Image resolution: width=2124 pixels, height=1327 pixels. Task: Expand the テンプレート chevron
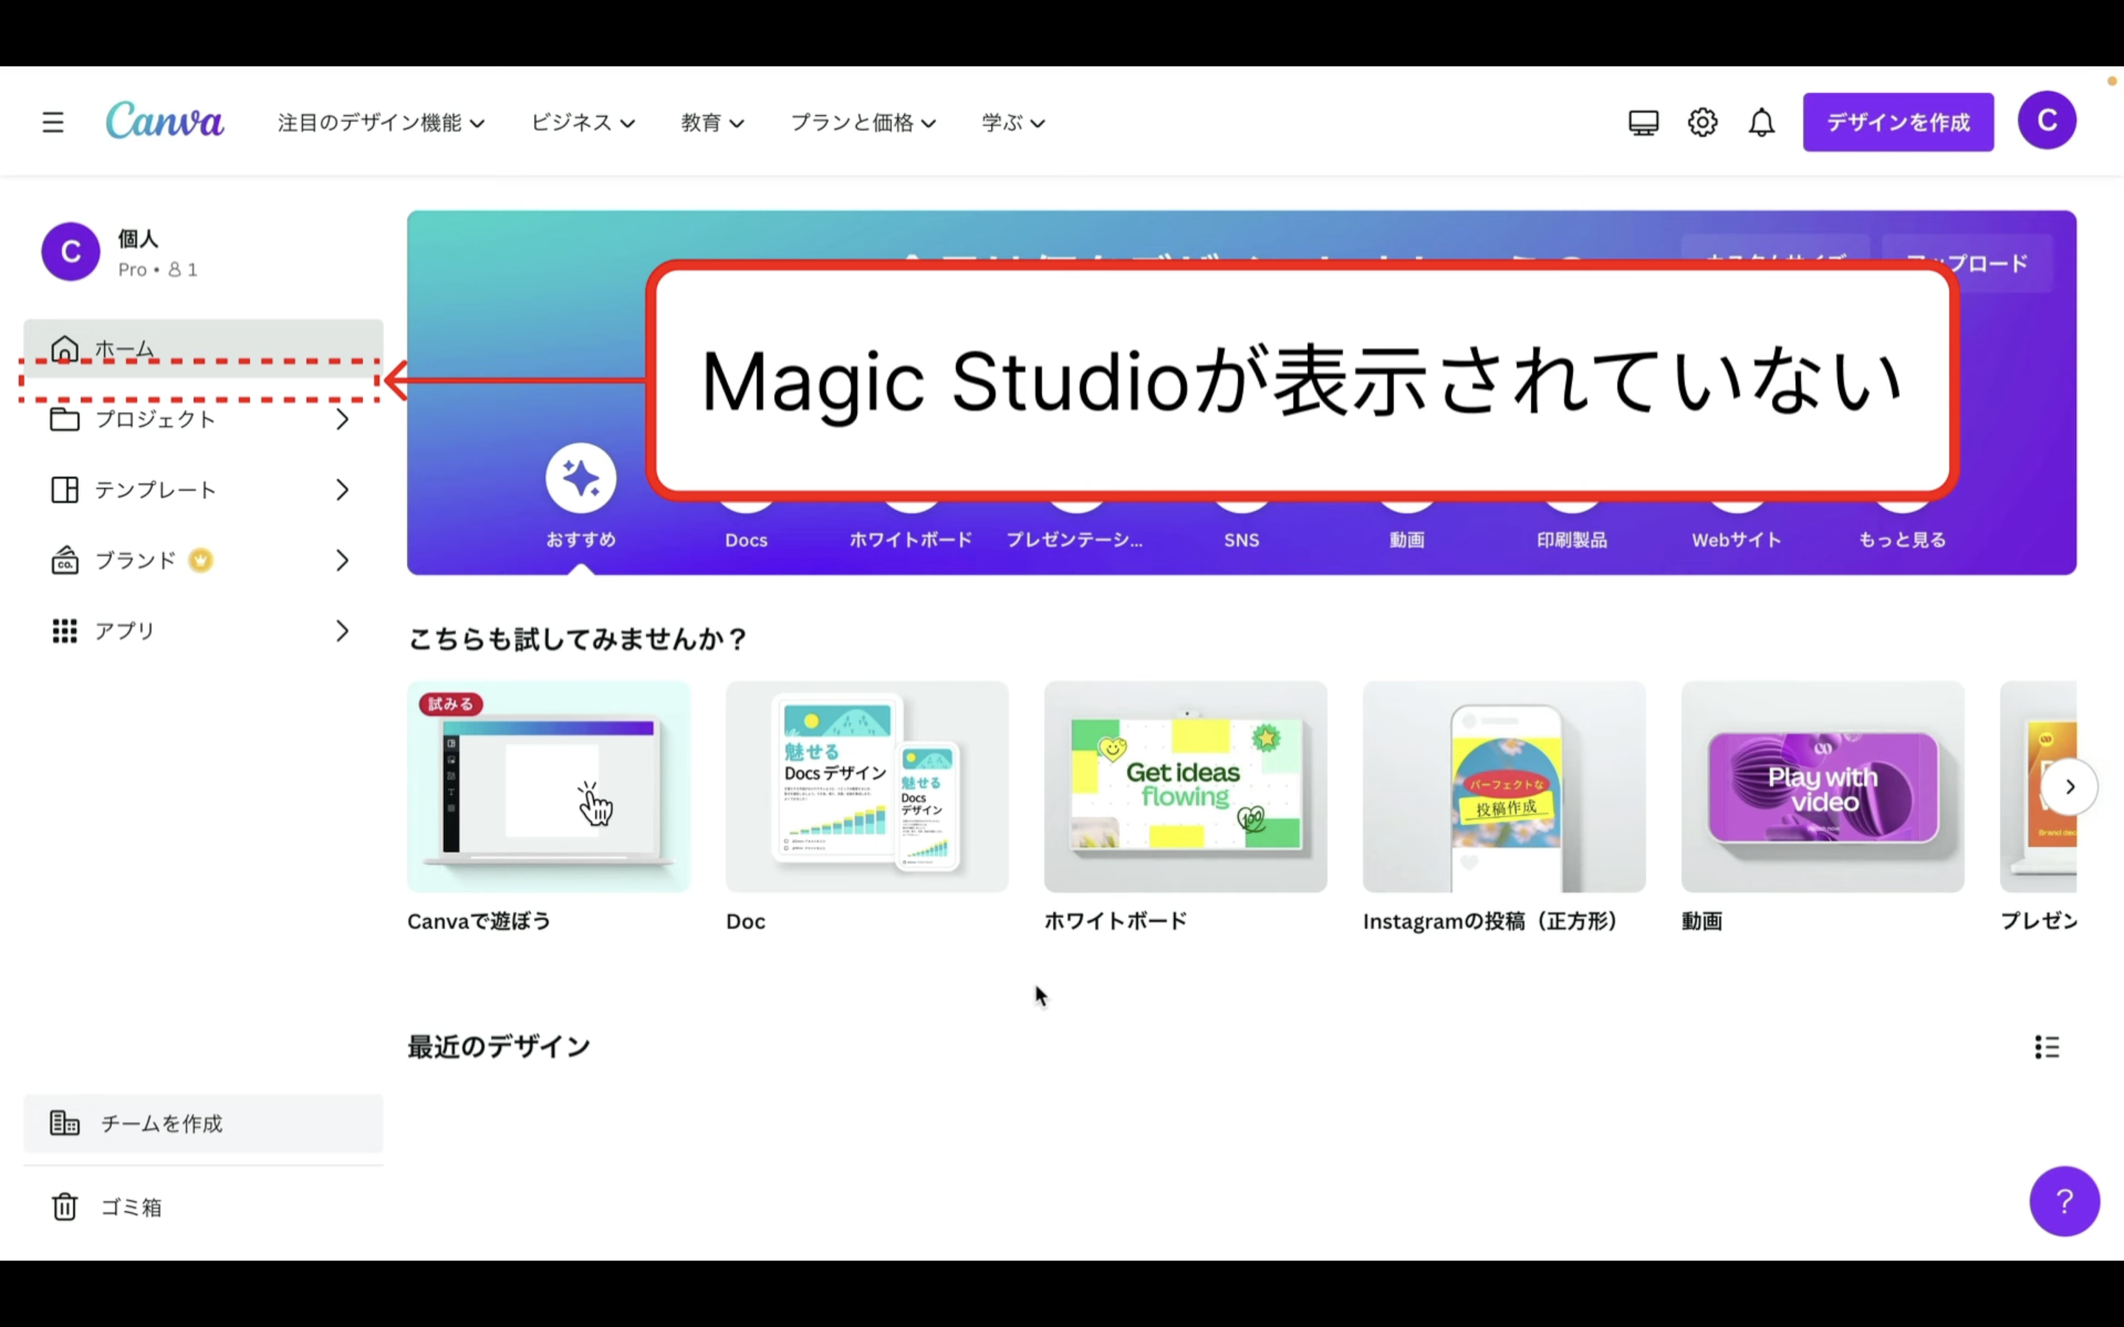coord(342,490)
